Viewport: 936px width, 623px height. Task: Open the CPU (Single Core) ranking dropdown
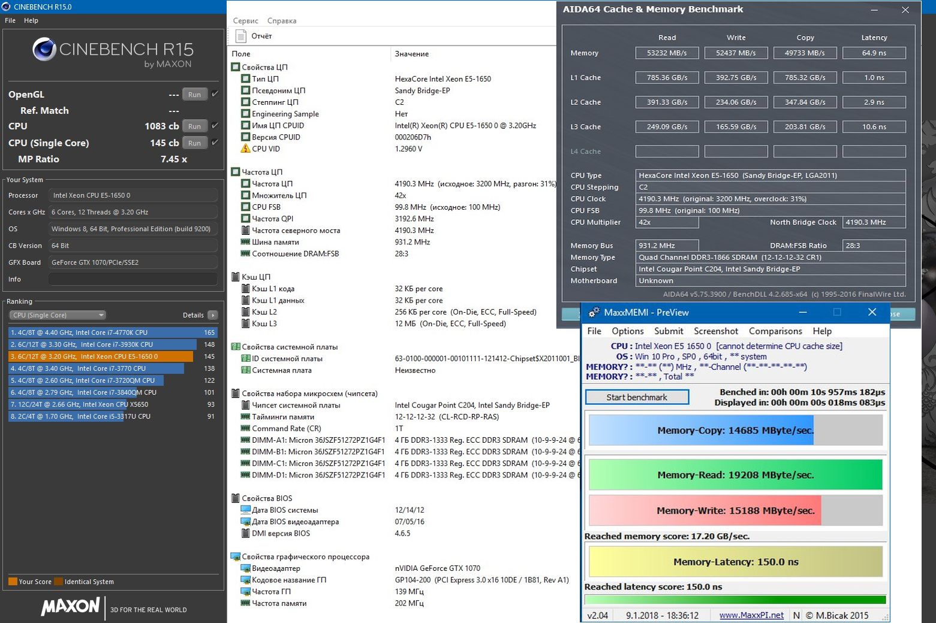click(x=58, y=315)
